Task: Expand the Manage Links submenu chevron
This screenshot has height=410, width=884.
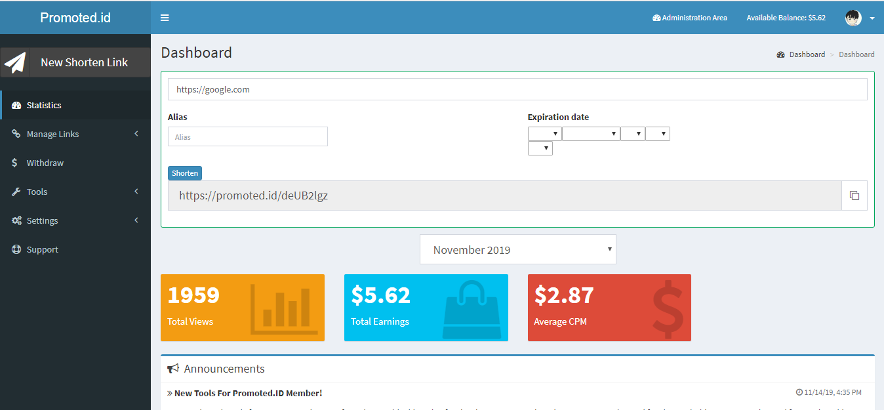Action: click(136, 134)
